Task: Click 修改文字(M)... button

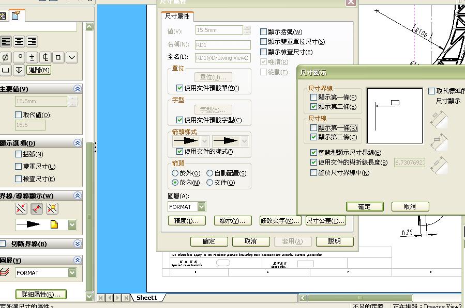Action: point(280,221)
